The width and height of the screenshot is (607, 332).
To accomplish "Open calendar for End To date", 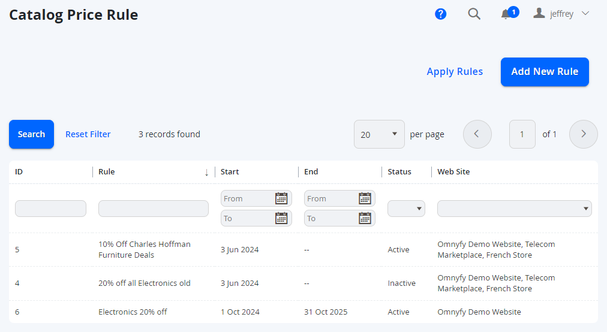I will (x=365, y=218).
